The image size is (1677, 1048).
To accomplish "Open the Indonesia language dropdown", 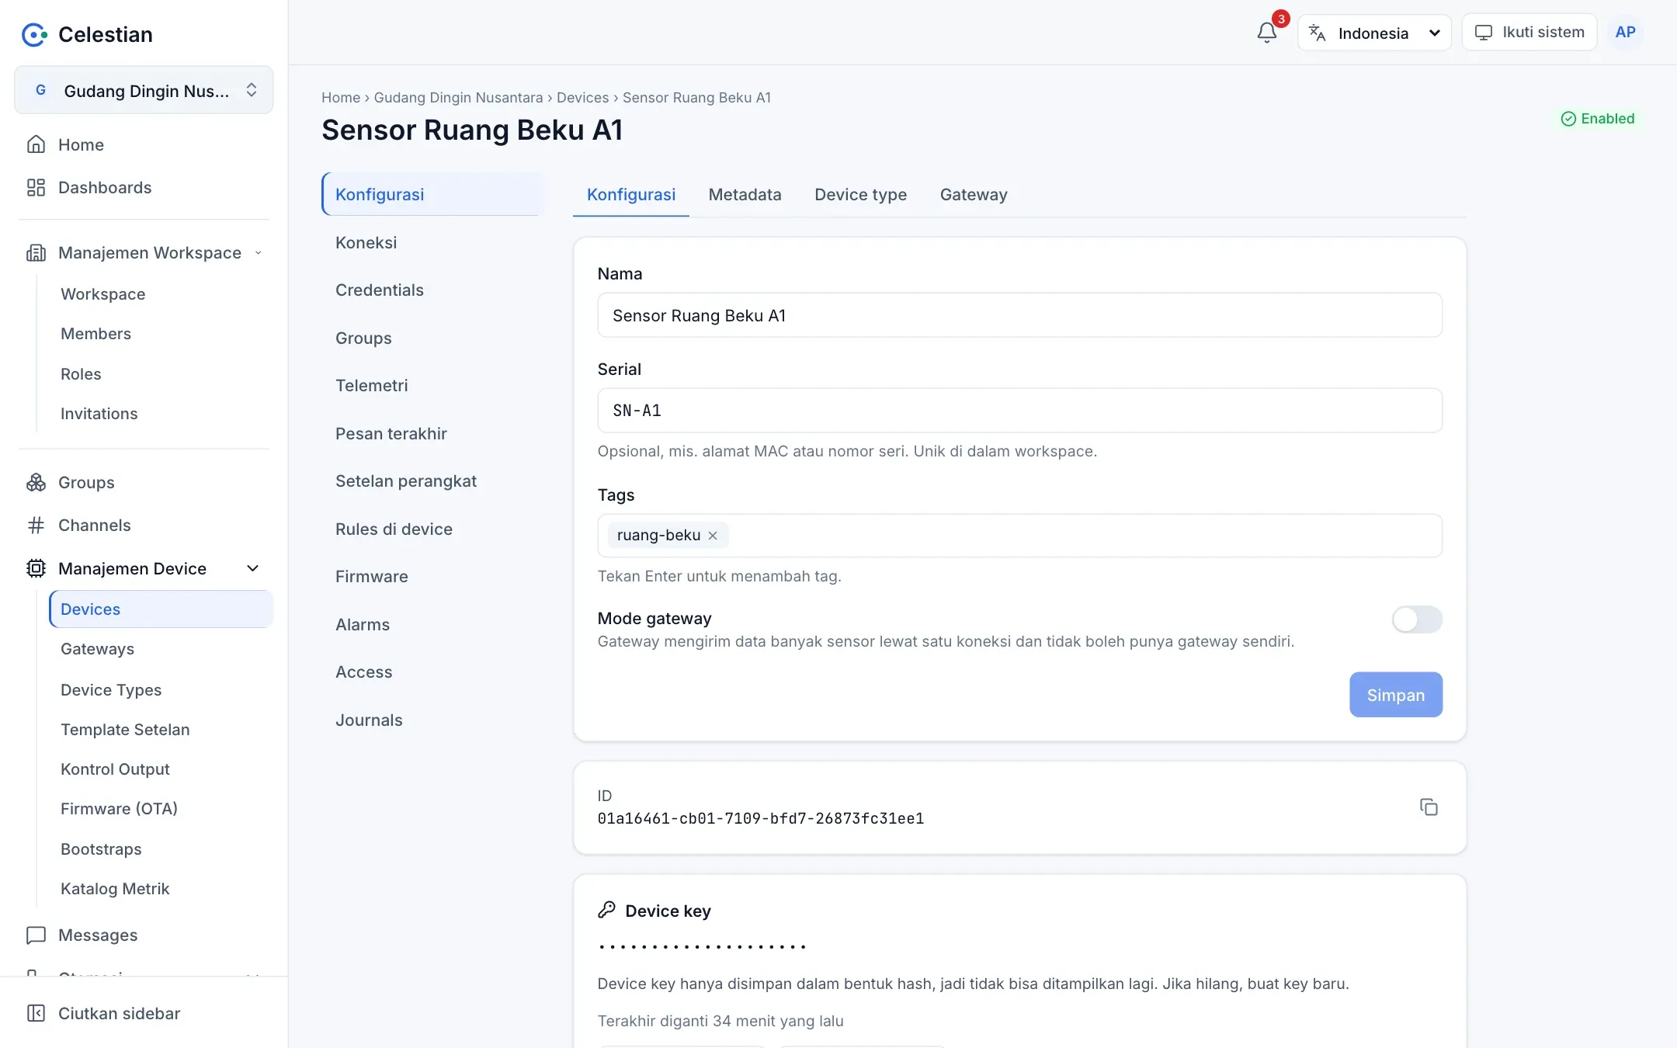I will [x=1374, y=33].
